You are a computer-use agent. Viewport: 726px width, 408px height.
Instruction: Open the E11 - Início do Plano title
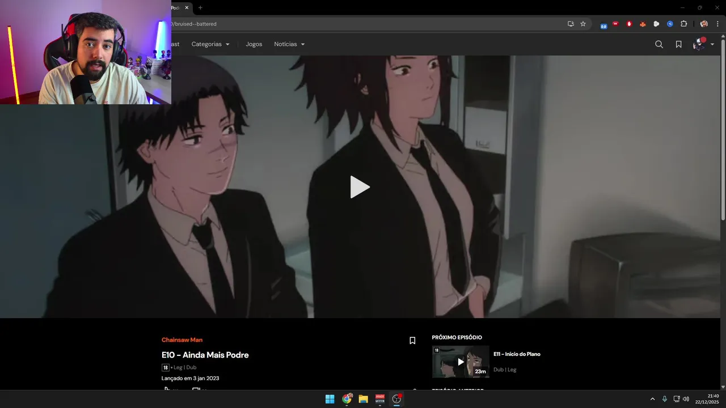517,354
